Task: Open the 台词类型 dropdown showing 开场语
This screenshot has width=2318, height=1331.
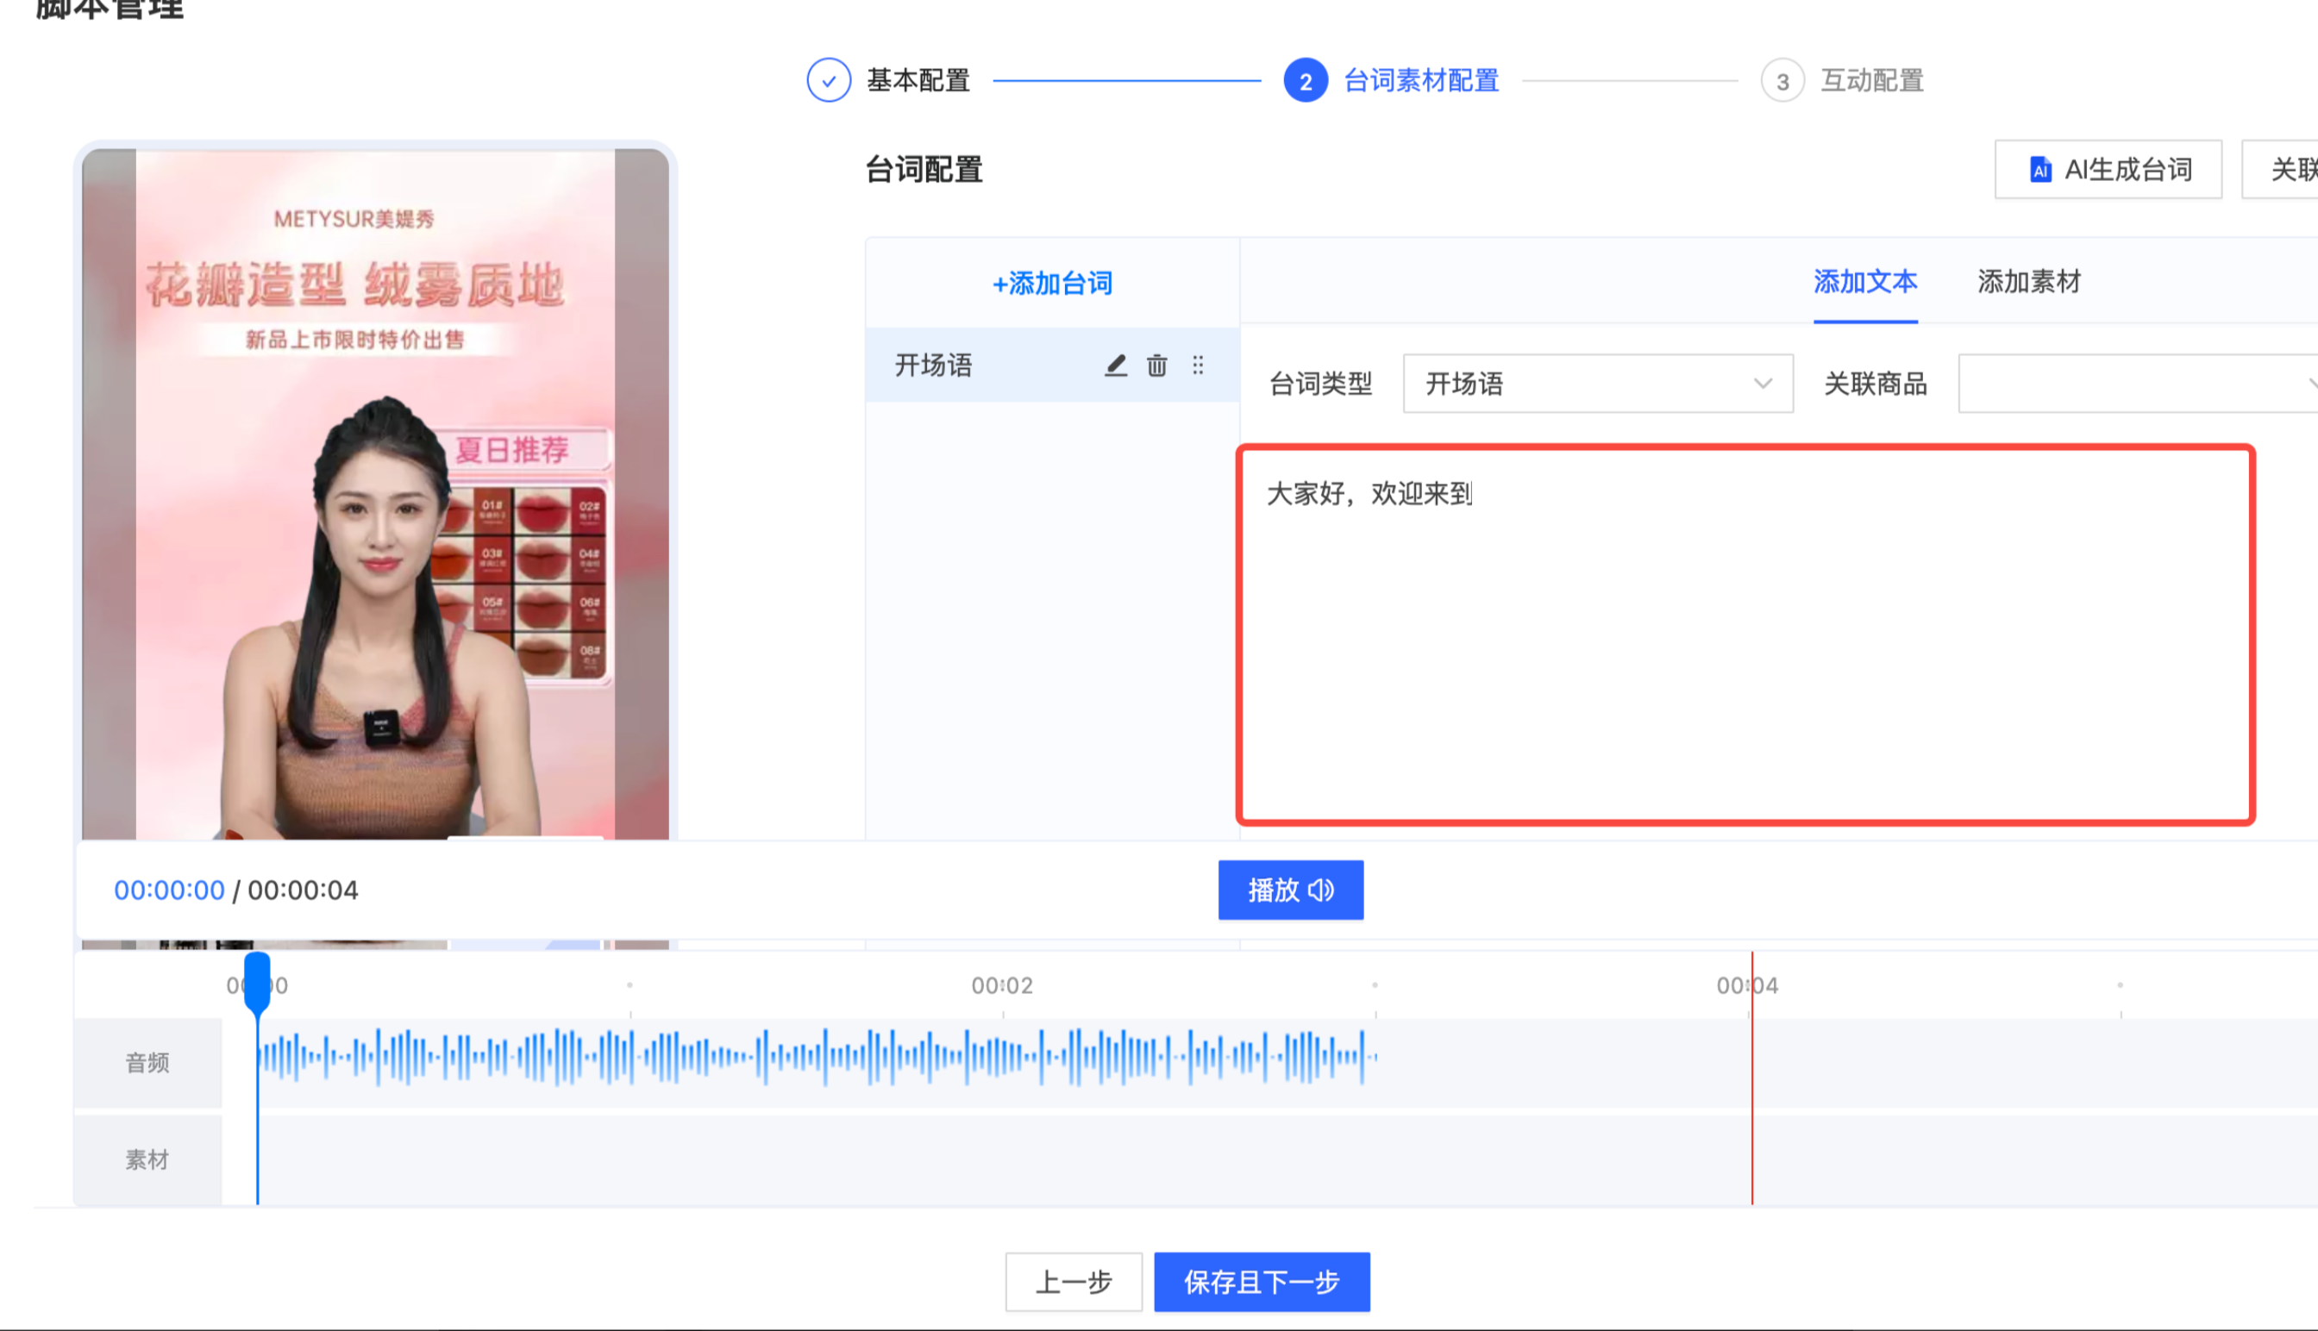Action: (1595, 384)
